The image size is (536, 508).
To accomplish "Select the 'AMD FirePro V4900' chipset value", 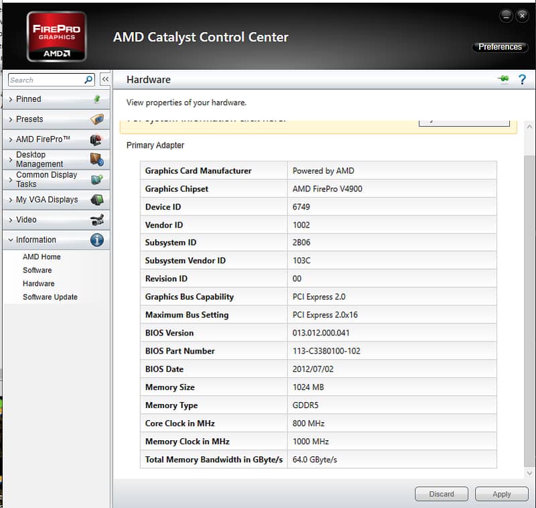I will pyautogui.click(x=327, y=189).
